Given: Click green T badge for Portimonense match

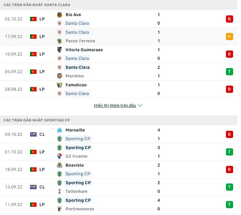Looking at the screenshot, I should pos(230,205).
